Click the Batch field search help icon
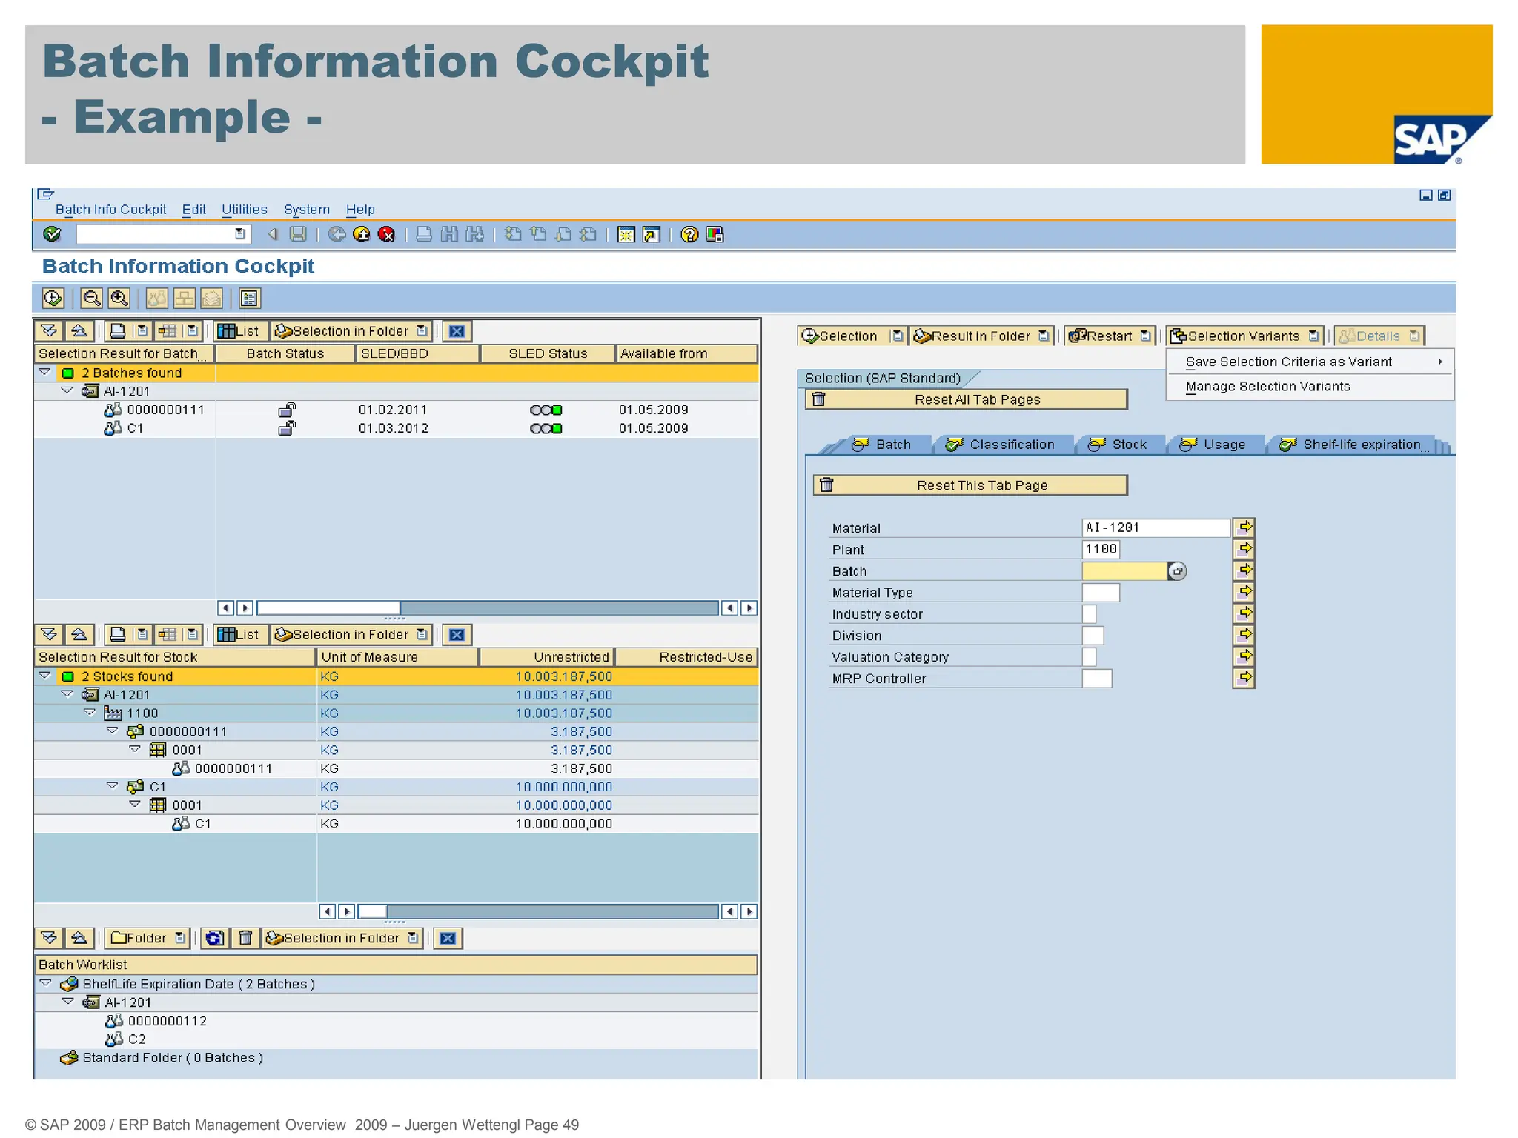The width and height of the screenshot is (1518, 1138). pyautogui.click(x=1177, y=571)
